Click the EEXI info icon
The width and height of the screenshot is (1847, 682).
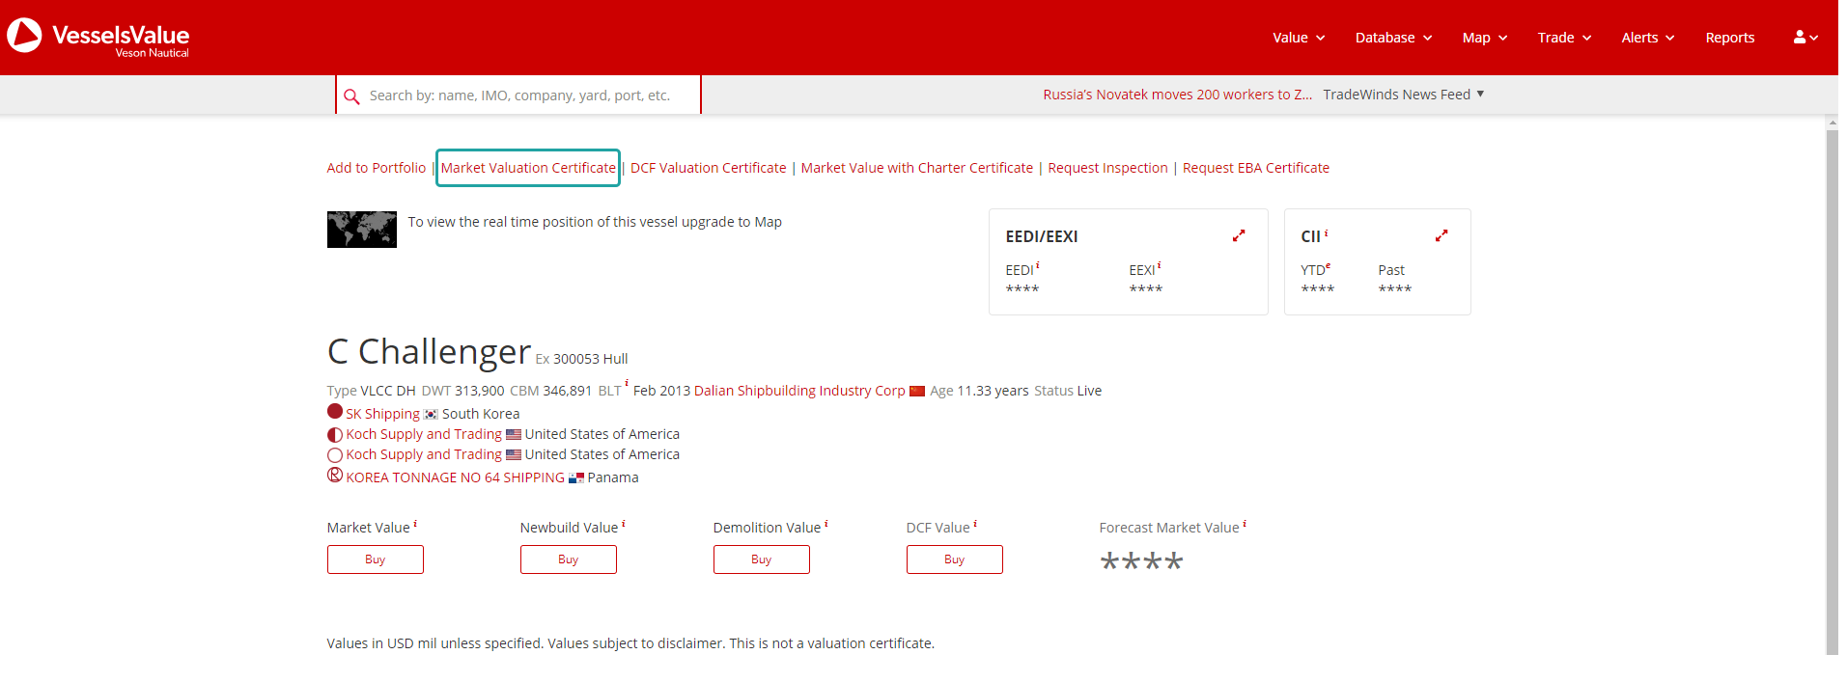point(1160,266)
